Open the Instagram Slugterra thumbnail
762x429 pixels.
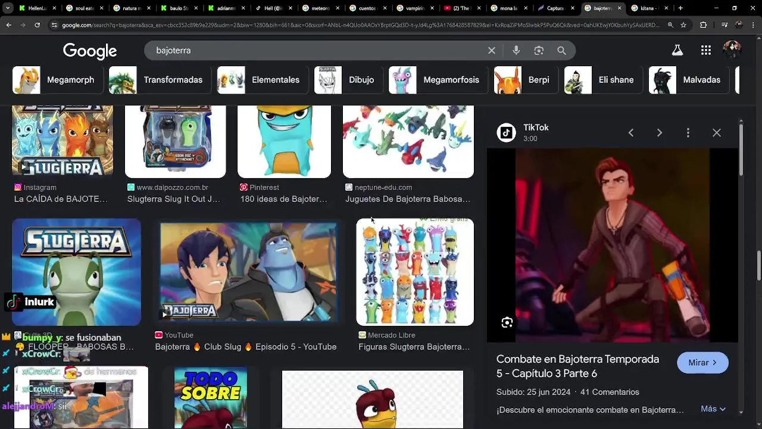coord(63,142)
